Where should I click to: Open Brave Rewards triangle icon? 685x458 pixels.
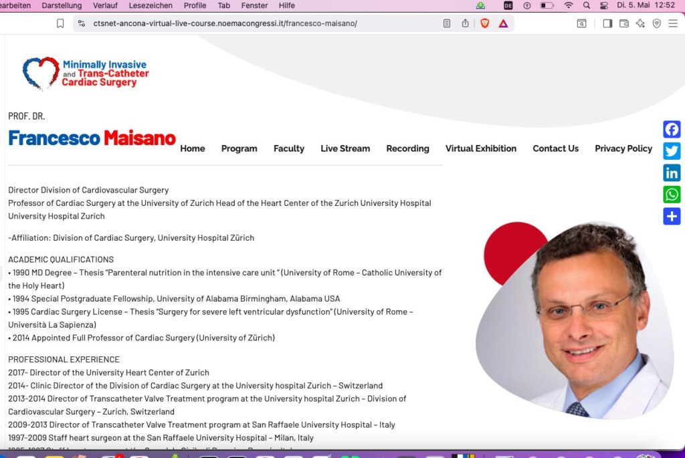point(503,23)
